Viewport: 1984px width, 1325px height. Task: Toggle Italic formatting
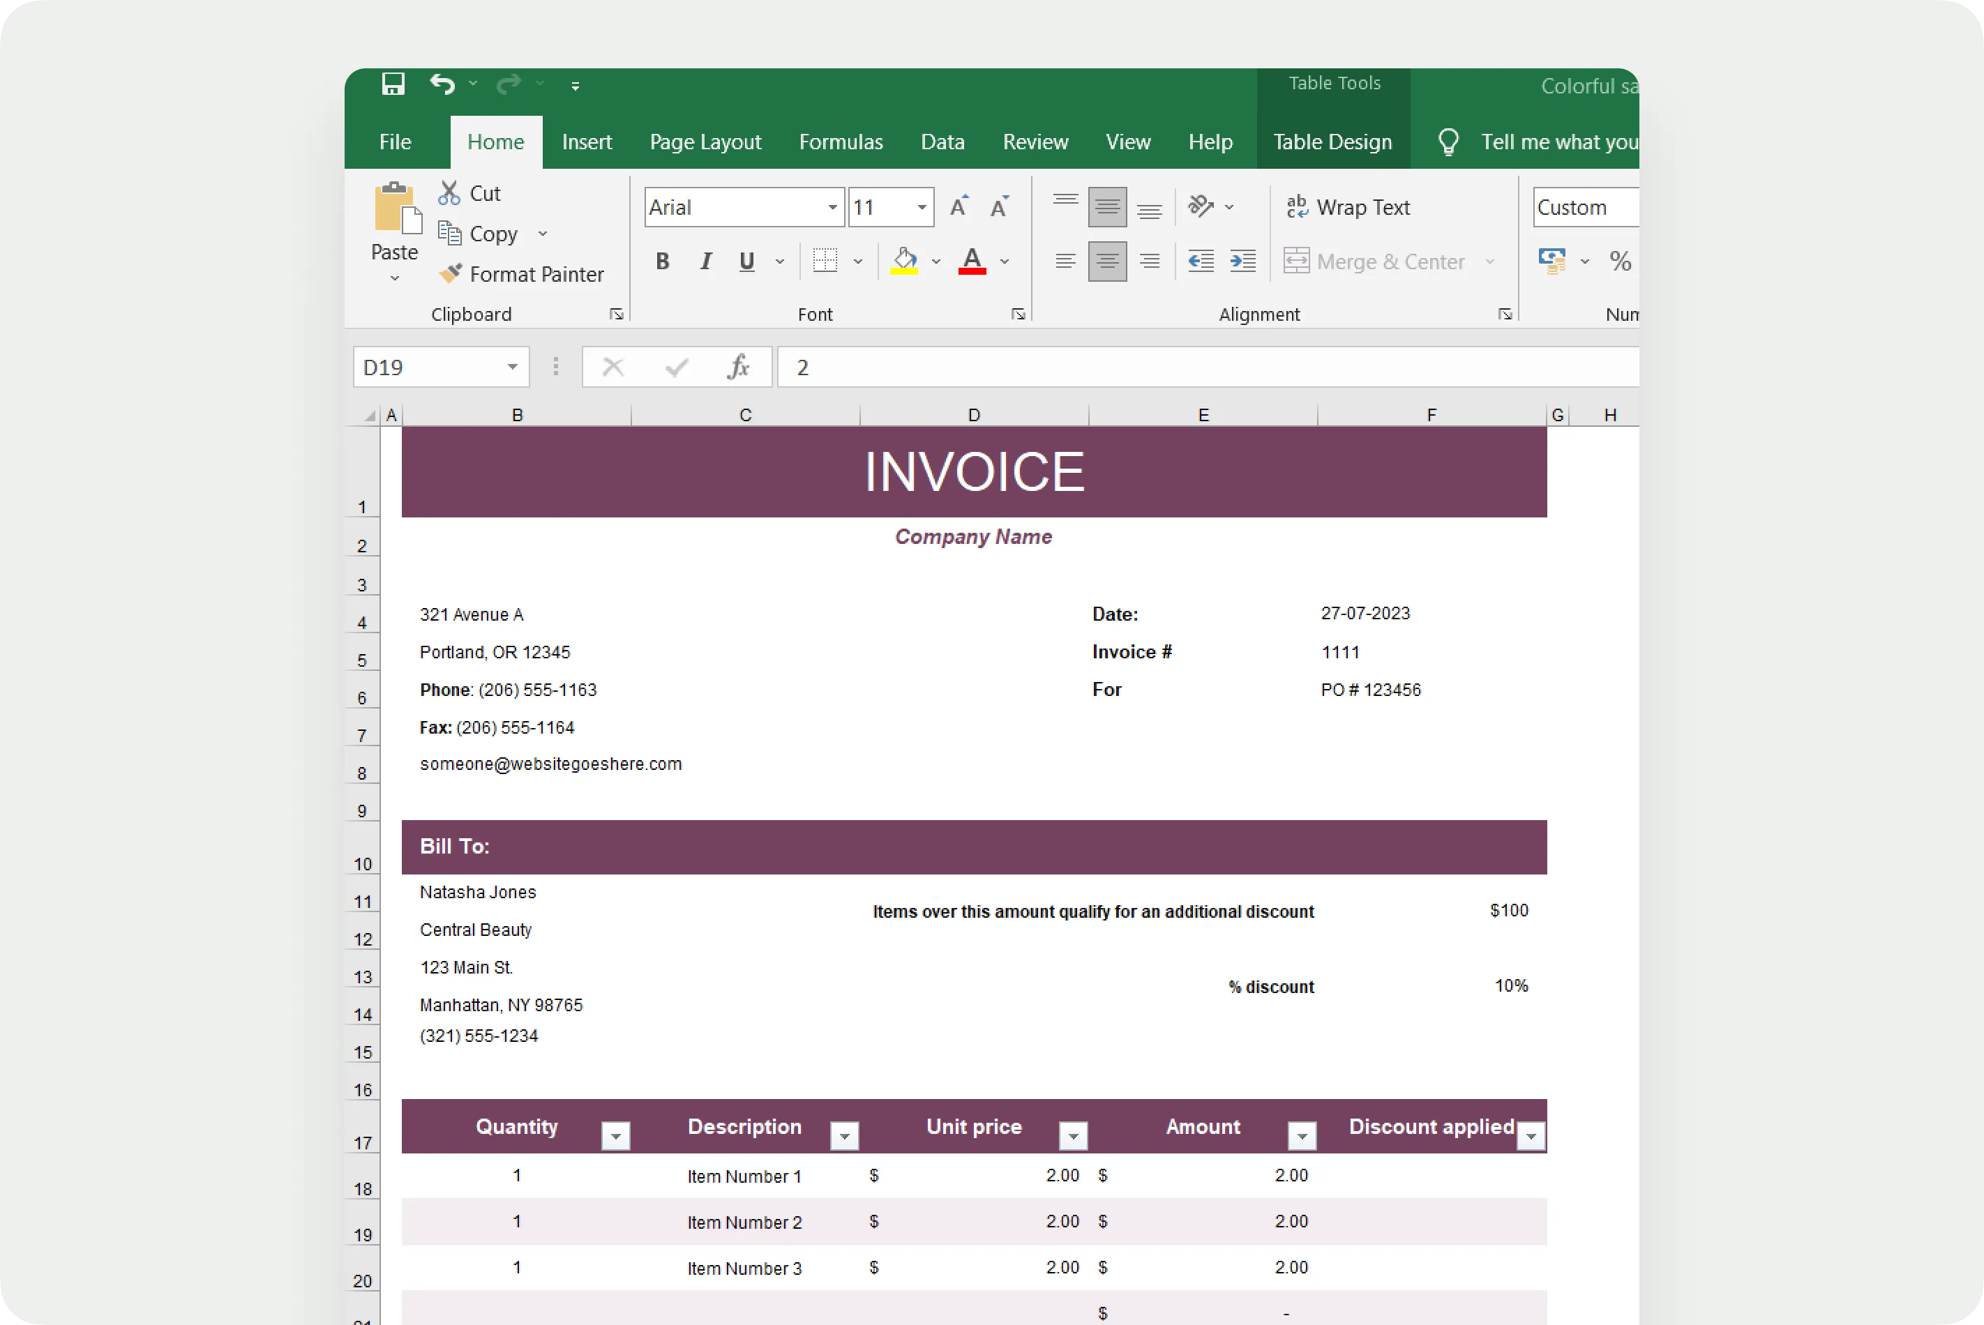705,261
